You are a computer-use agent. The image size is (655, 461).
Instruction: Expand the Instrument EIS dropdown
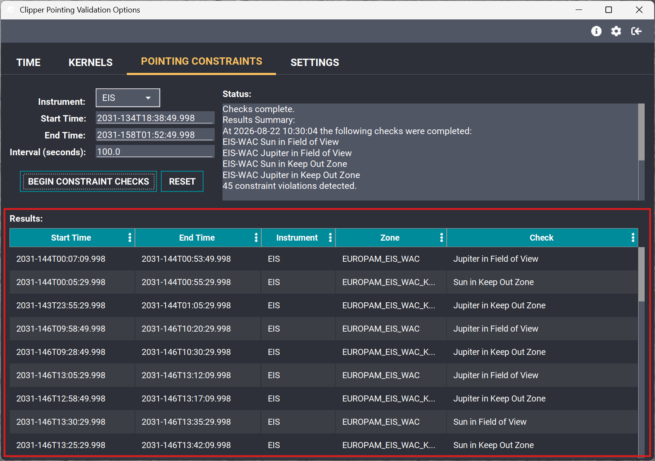128,98
